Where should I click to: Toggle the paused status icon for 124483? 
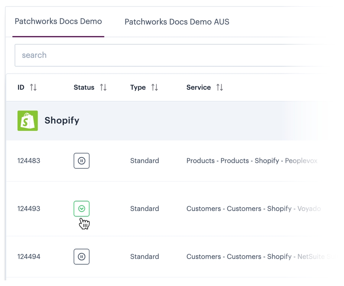tap(81, 161)
